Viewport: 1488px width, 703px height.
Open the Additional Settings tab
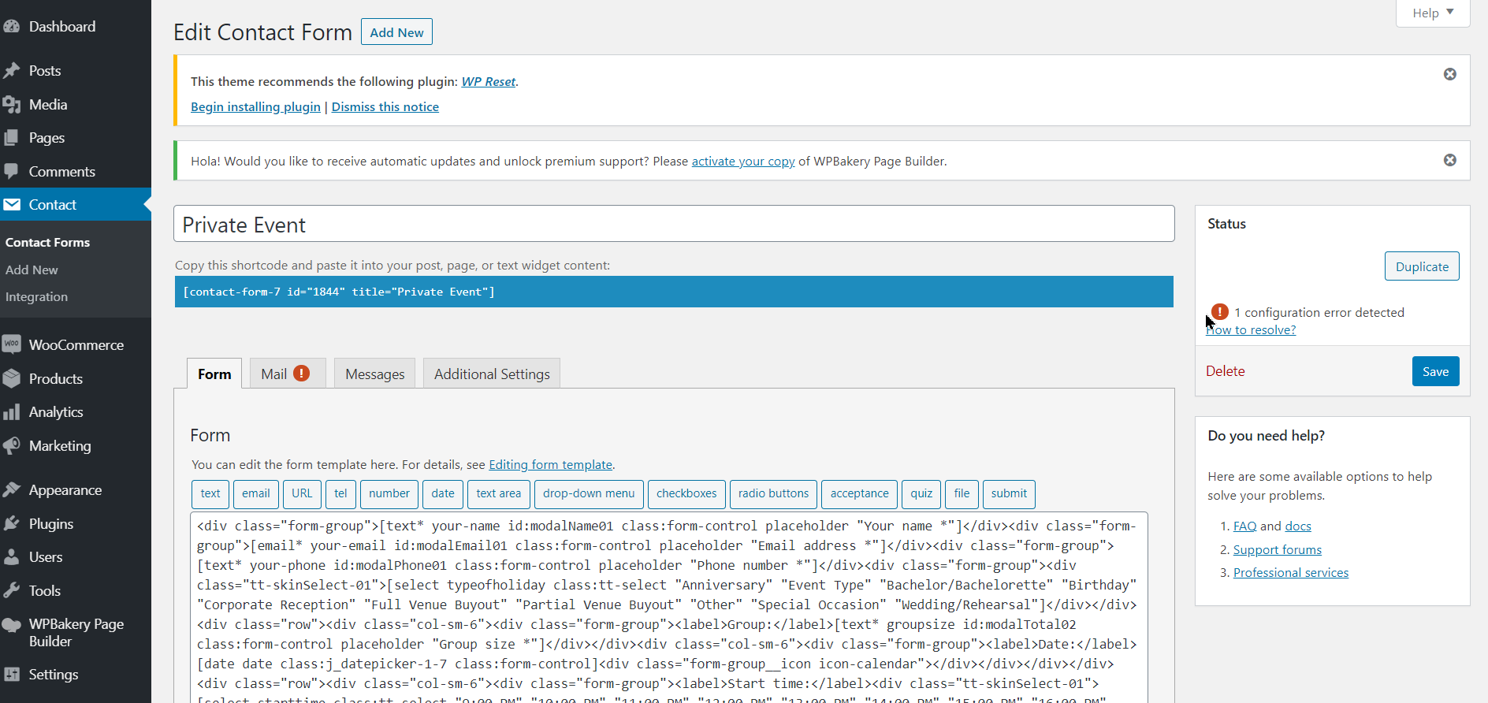492,374
